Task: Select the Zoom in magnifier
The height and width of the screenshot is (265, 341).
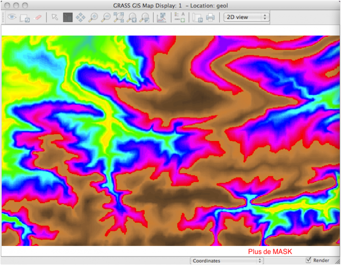Action: point(93,17)
